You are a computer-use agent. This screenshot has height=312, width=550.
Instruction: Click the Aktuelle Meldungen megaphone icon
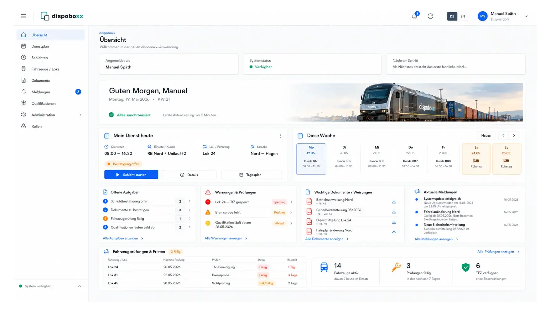[x=417, y=192]
